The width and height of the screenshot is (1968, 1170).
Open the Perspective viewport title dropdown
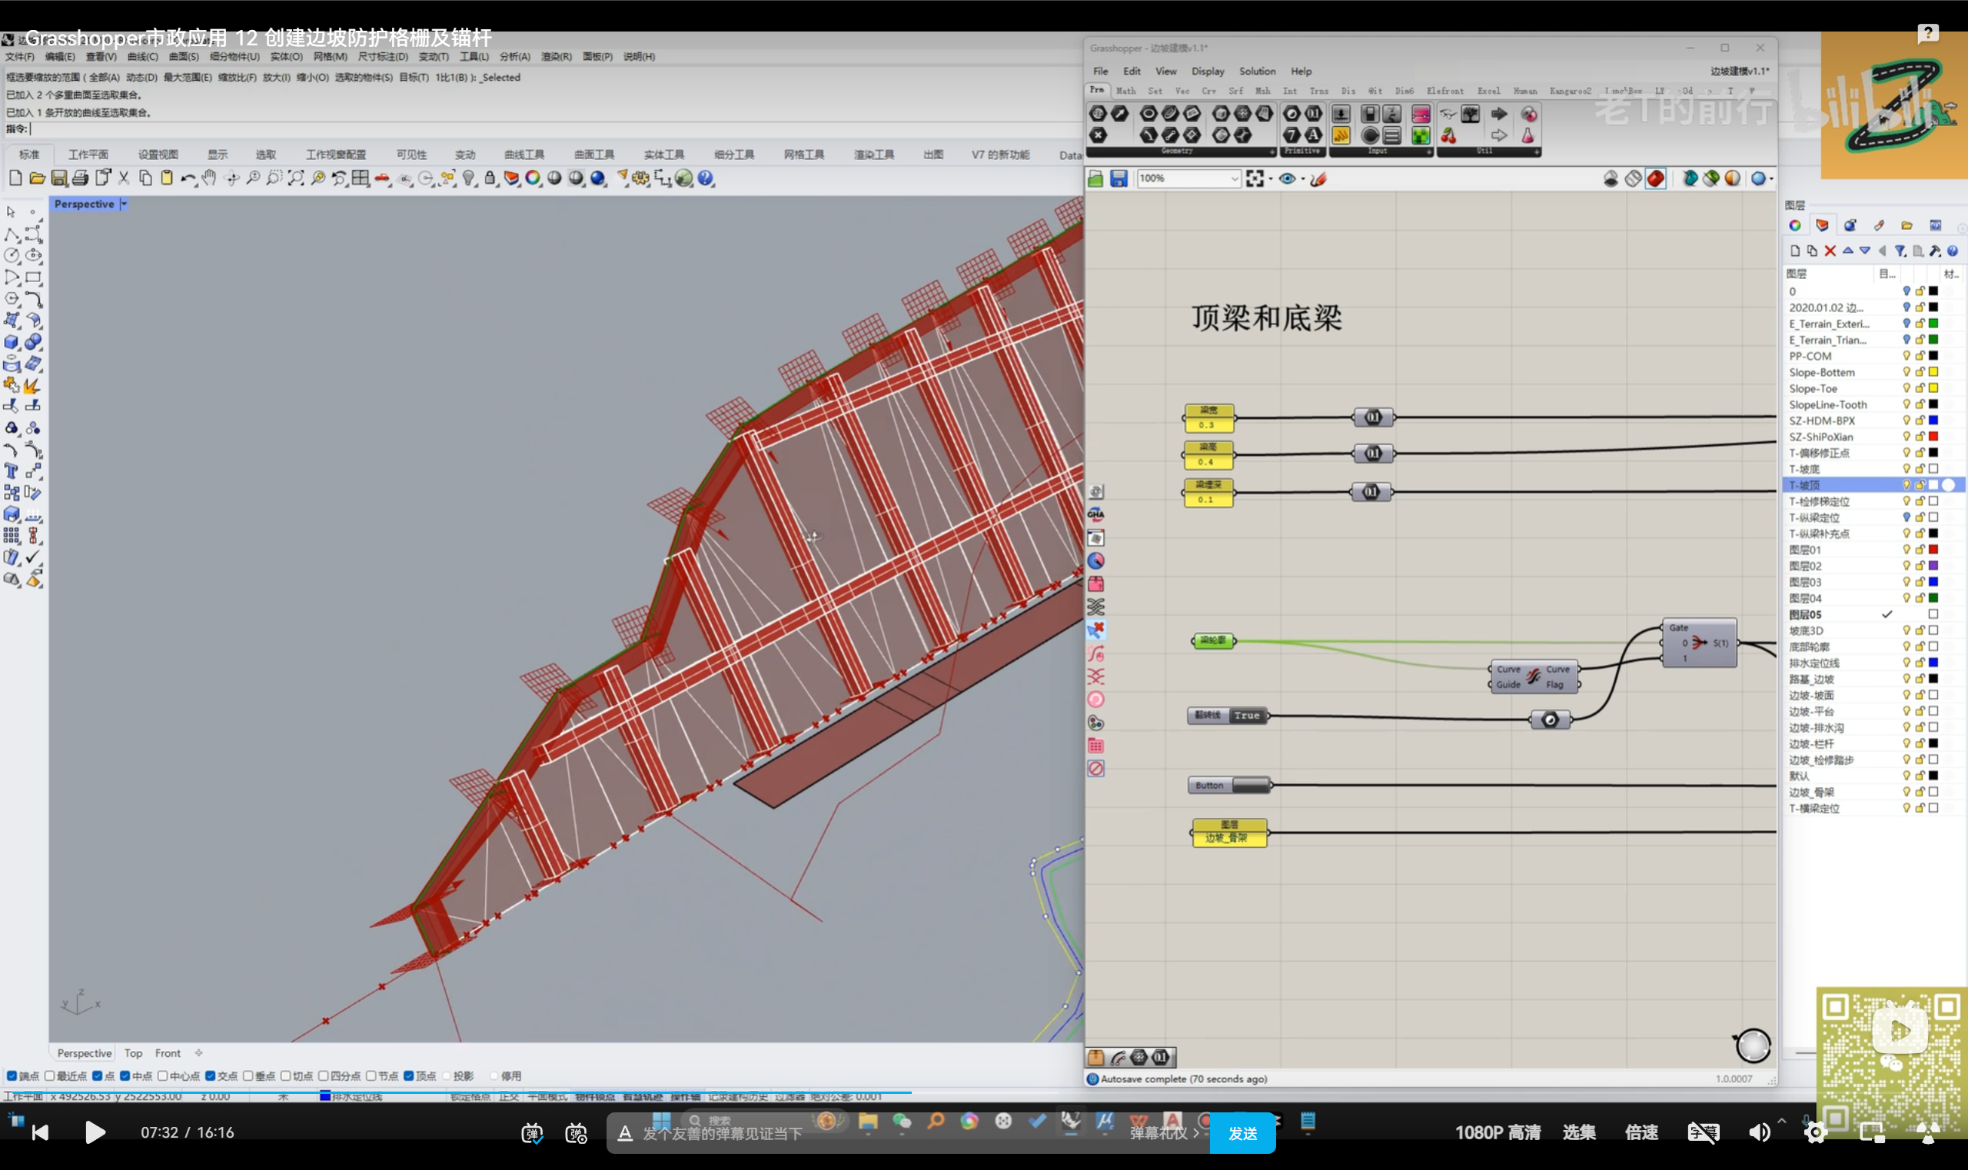(124, 204)
